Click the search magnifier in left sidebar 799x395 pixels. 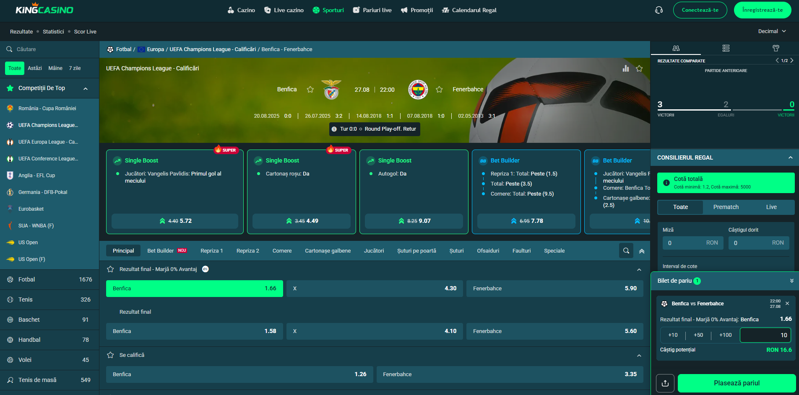click(9, 49)
